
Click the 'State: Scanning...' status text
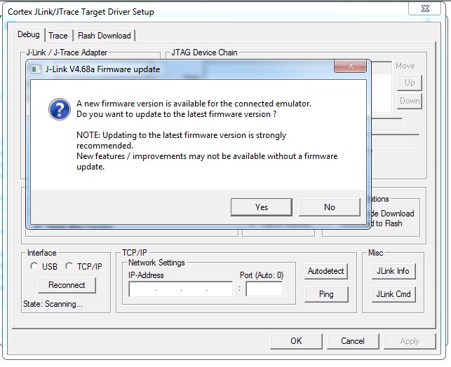[53, 304]
